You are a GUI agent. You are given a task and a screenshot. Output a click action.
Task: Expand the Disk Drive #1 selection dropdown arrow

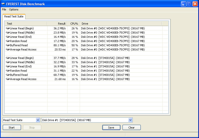pos(130,120)
